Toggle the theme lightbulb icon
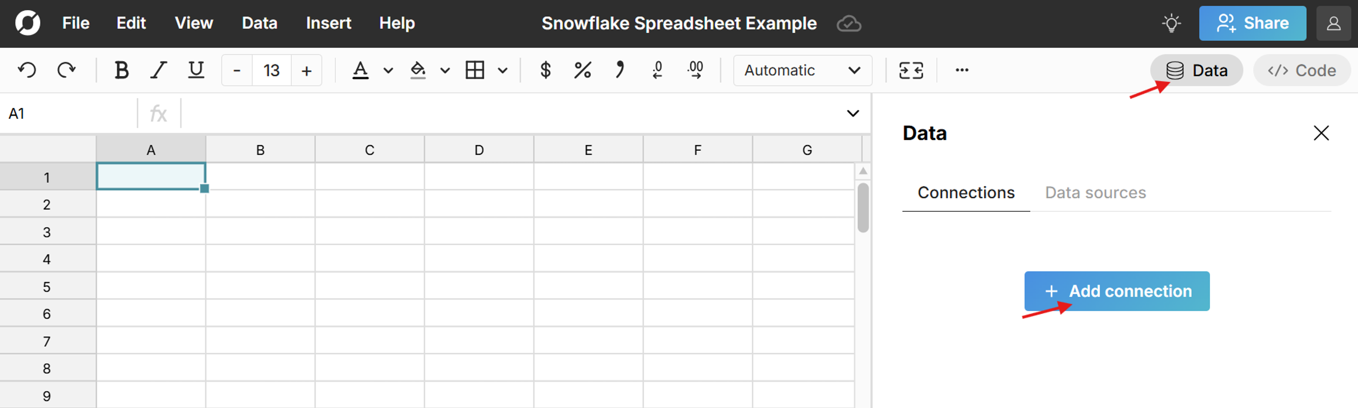 [1172, 23]
